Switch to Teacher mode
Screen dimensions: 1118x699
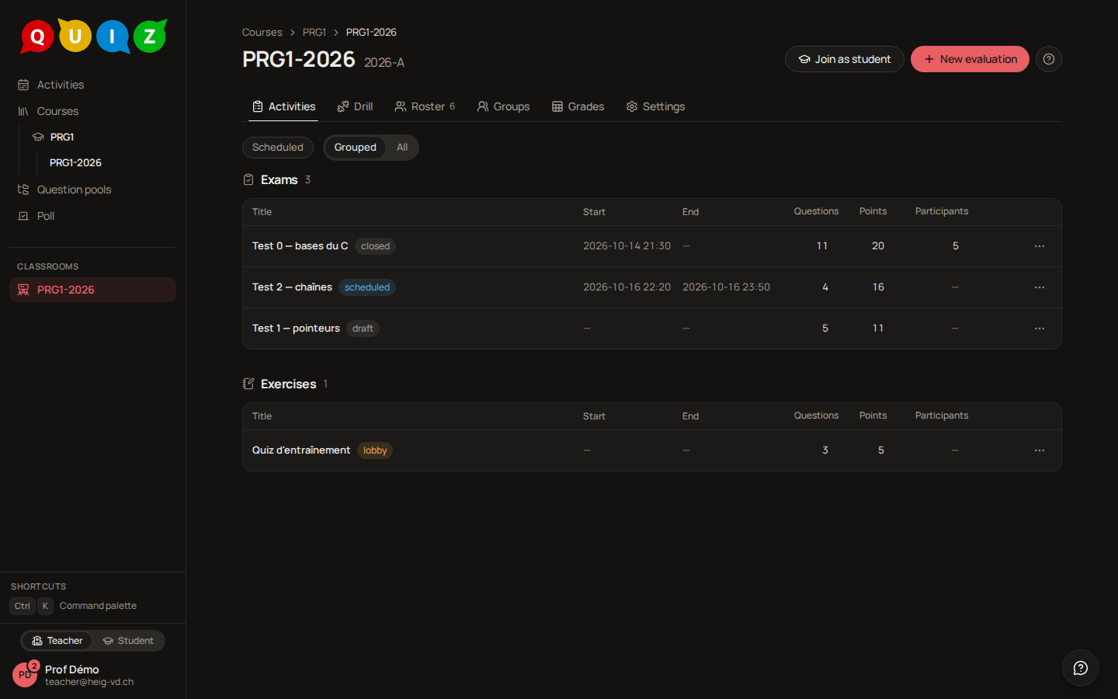pos(57,641)
